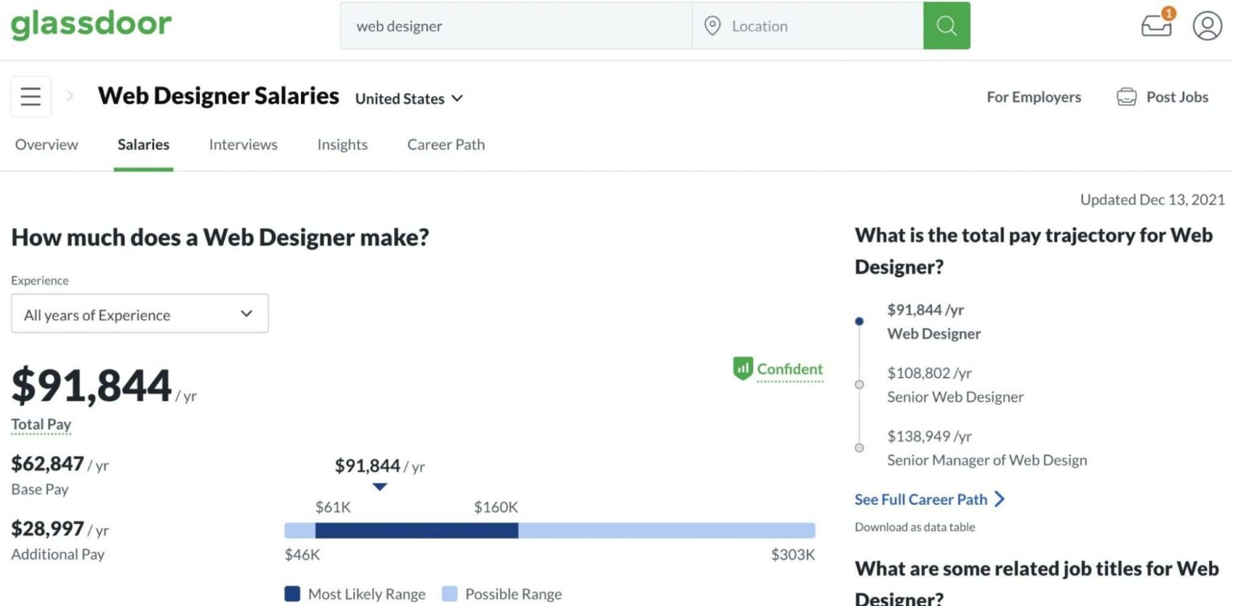The width and height of the screenshot is (1233, 606).
Task: Switch to the Interviews tab
Action: click(x=242, y=144)
